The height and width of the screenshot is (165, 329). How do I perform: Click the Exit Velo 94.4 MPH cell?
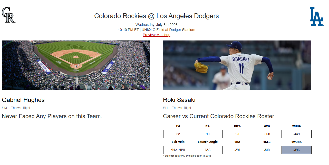tap(178, 150)
